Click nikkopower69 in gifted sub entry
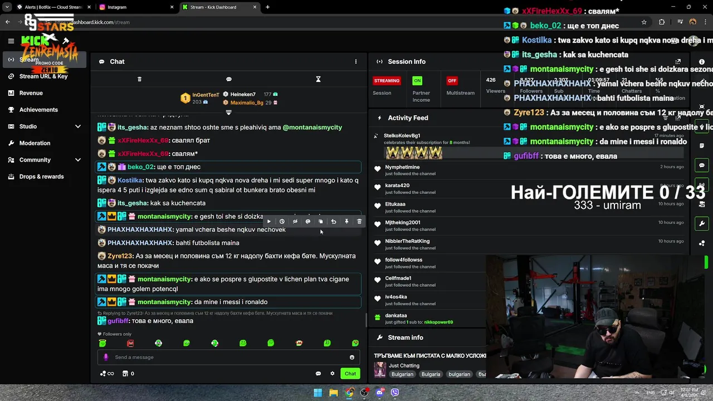 pos(438,322)
